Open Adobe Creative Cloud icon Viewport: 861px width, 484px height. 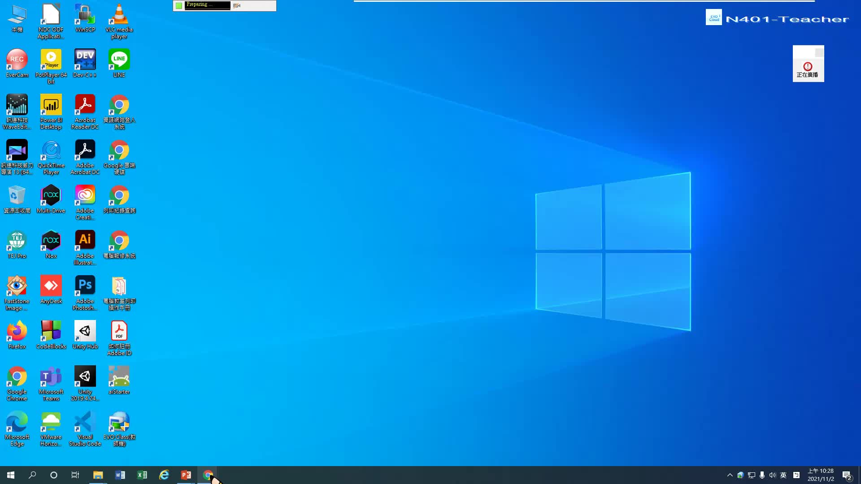pos(85,203)
